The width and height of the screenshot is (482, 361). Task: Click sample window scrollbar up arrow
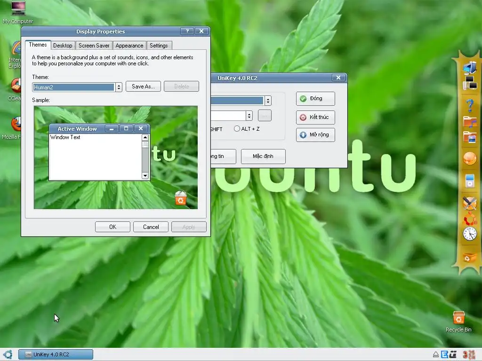coord(145,137)
